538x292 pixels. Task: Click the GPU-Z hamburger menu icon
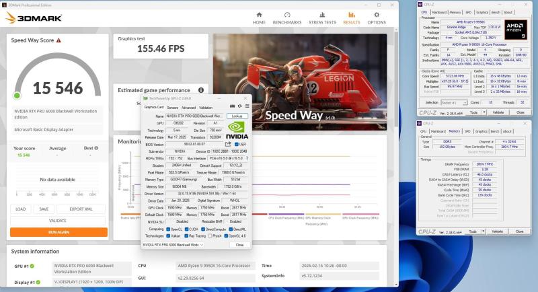[245, 107]
